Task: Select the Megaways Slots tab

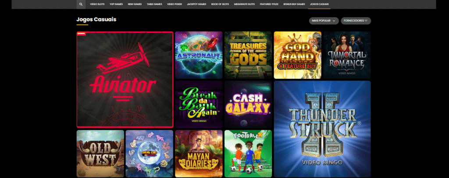Action: pos(244,4)
